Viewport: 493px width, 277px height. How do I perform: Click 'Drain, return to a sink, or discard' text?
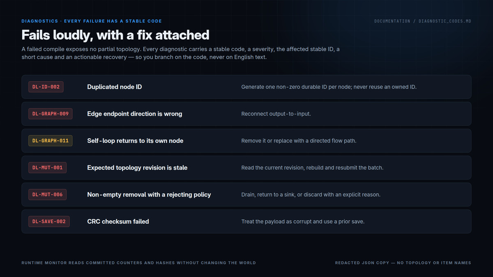tap(311, 195)
